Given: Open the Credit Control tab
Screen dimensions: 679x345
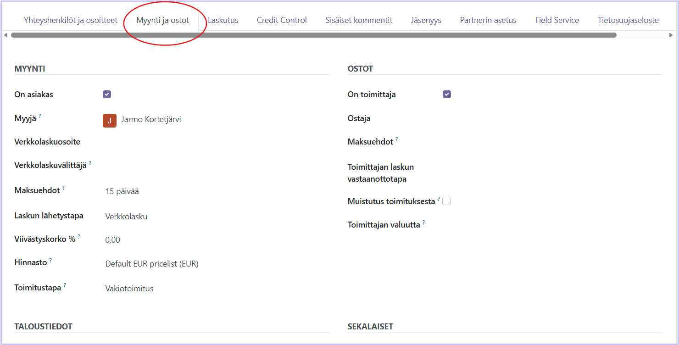Looking at the screenshot, I should (x=282, y=20).
